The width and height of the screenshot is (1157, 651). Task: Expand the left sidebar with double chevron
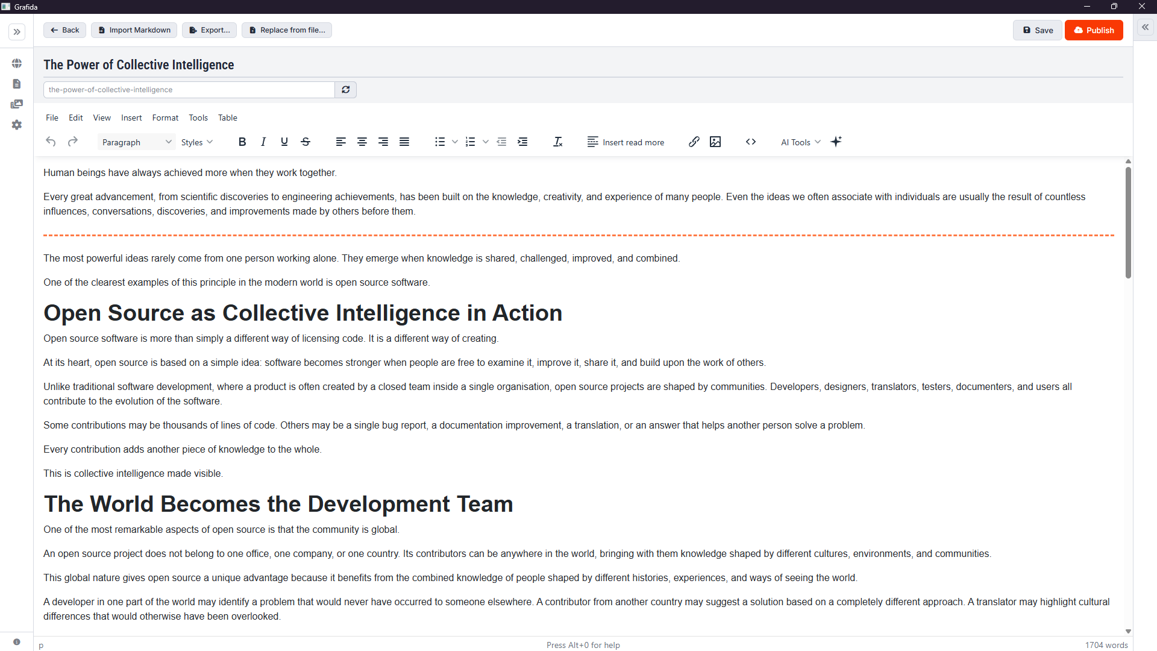pyautogui.click(x=17, y=31)
